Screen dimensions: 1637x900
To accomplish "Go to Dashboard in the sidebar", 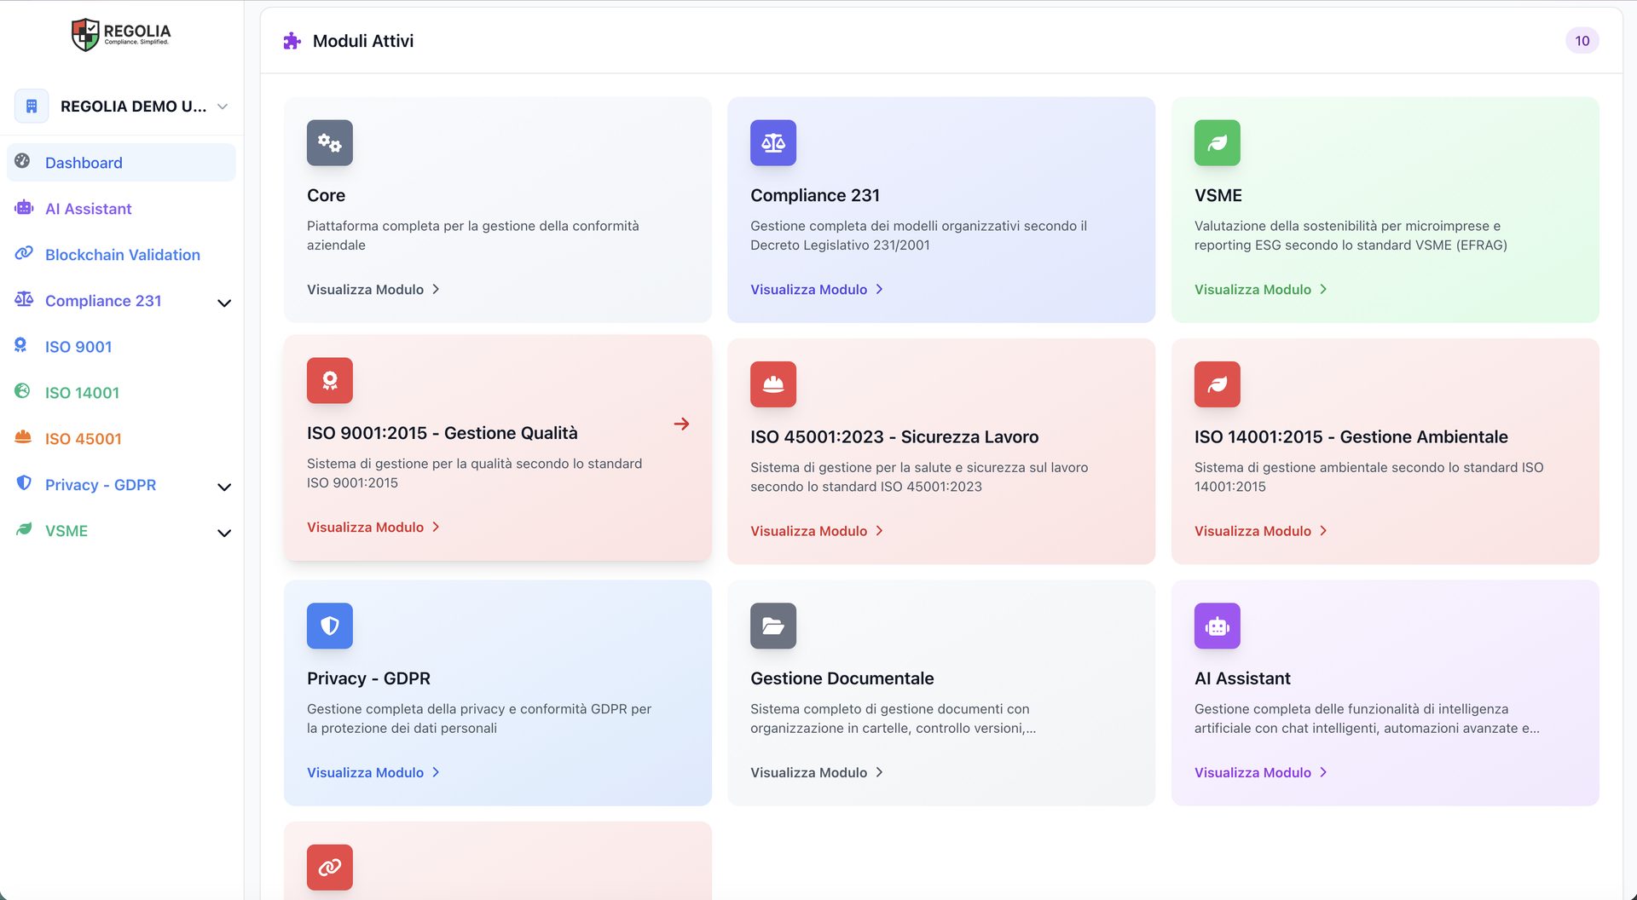I will coord(121,162).
